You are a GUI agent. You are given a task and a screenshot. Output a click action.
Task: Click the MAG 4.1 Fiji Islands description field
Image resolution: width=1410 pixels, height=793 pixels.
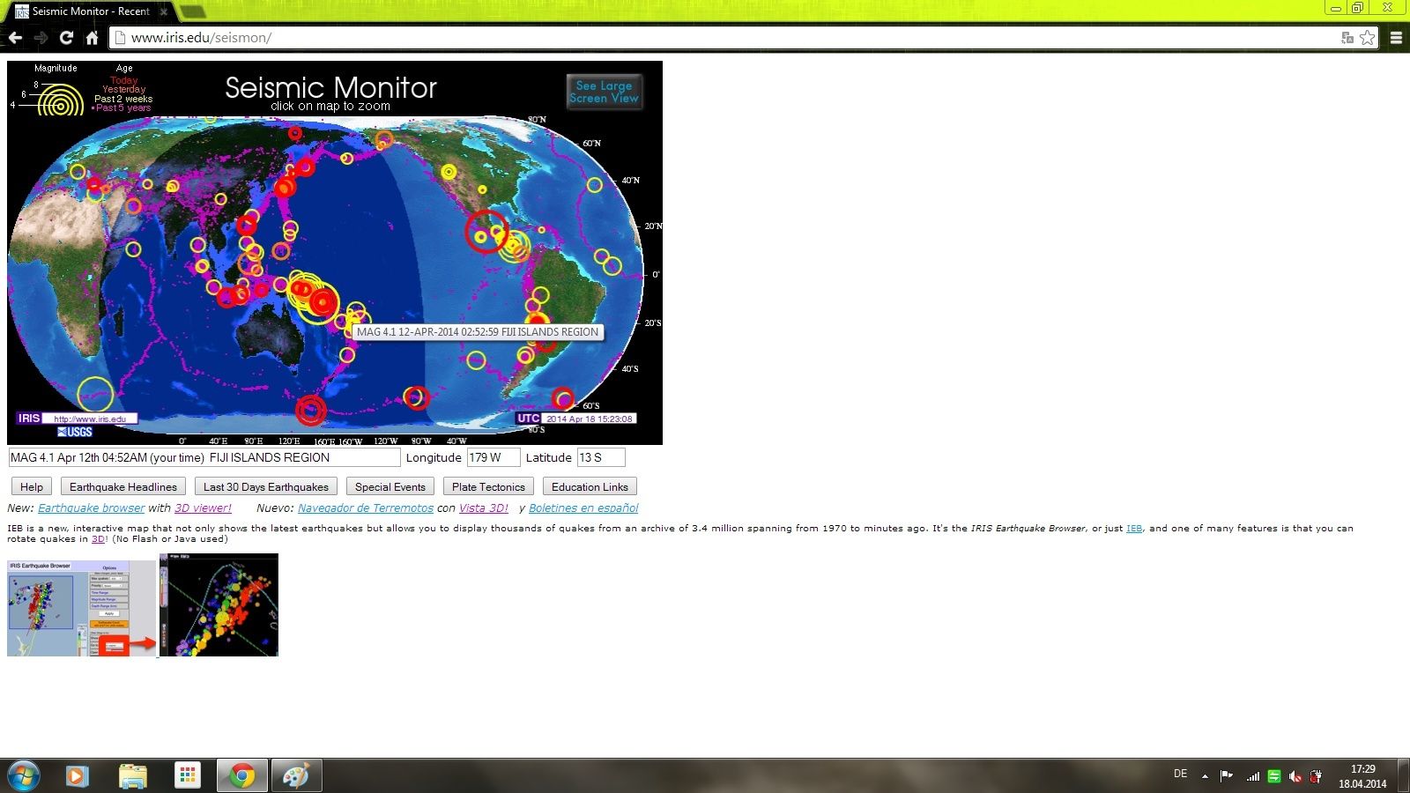(x=204, y=457)
